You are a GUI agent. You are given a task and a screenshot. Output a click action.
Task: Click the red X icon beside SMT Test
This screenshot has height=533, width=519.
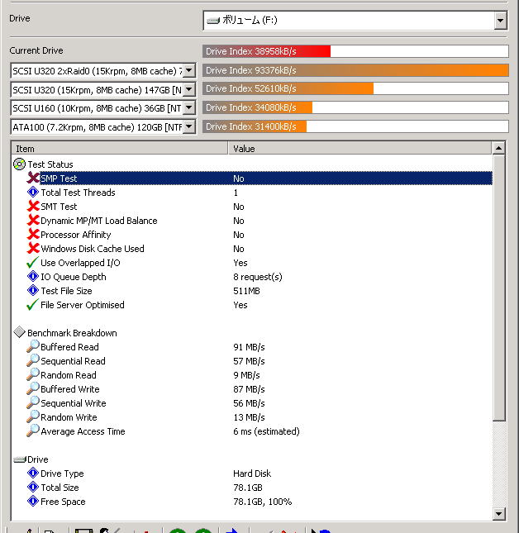click(x=33, y=207)
